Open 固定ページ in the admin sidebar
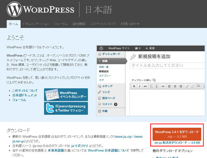The image size is (207, 158). [111, 98]
